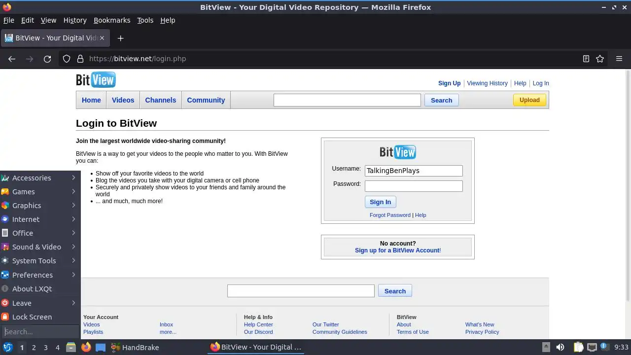Screen dimensions: 631x355
Task: Expand the Leave submenu
Action: pos(40,303)
